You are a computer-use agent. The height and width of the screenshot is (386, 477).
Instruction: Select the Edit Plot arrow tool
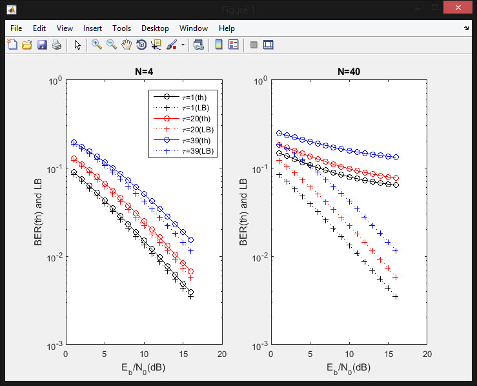point(77,45)
